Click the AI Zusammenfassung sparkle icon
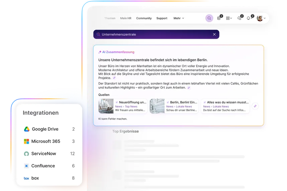 pyautogui.click(x=100, y=52)
